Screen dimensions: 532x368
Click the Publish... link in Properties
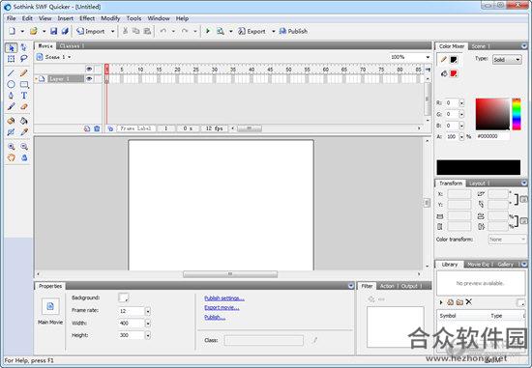pyautogui.click(x=215, y=317)
